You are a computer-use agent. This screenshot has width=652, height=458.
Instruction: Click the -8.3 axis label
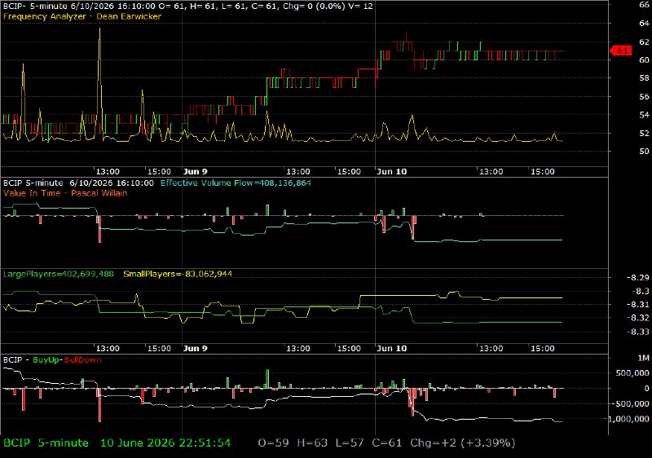[x=641, y=291]
